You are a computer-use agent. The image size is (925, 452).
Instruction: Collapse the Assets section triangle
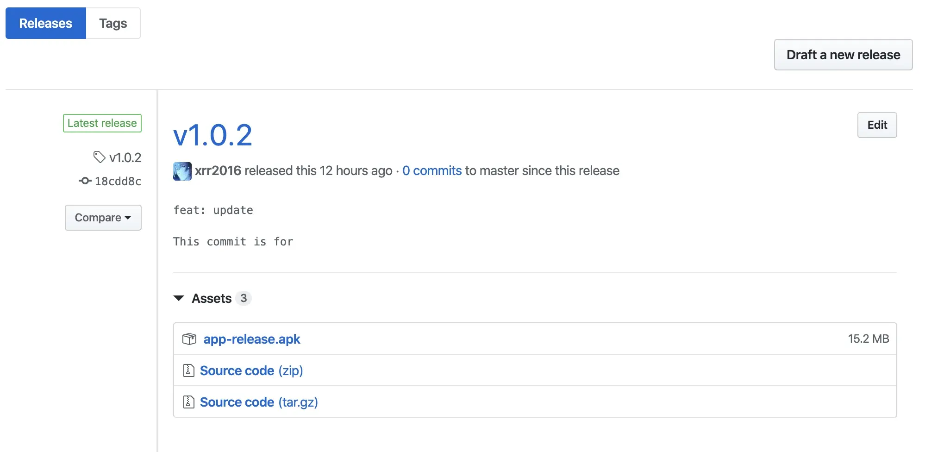(x=179, y=298)
